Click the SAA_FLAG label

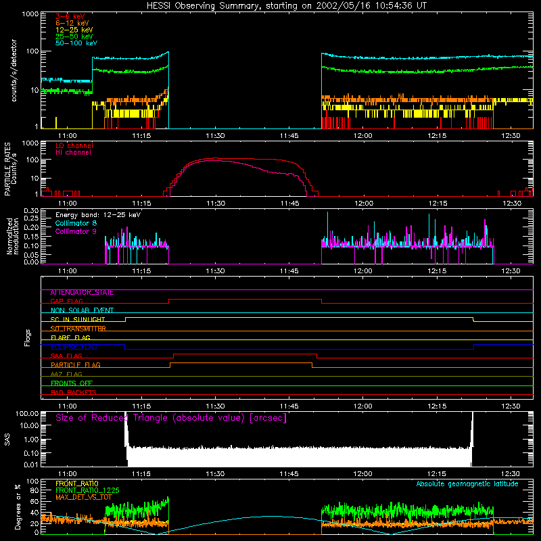[x=66, y=356]
